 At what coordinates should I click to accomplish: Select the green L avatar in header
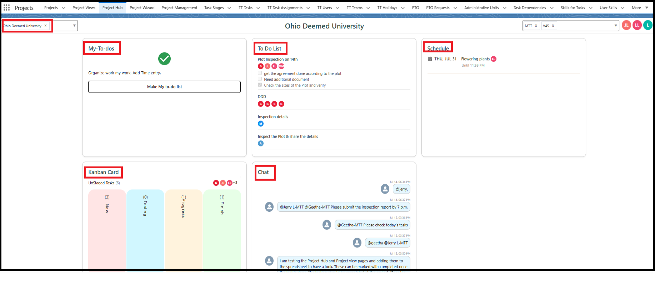point(648,25)
